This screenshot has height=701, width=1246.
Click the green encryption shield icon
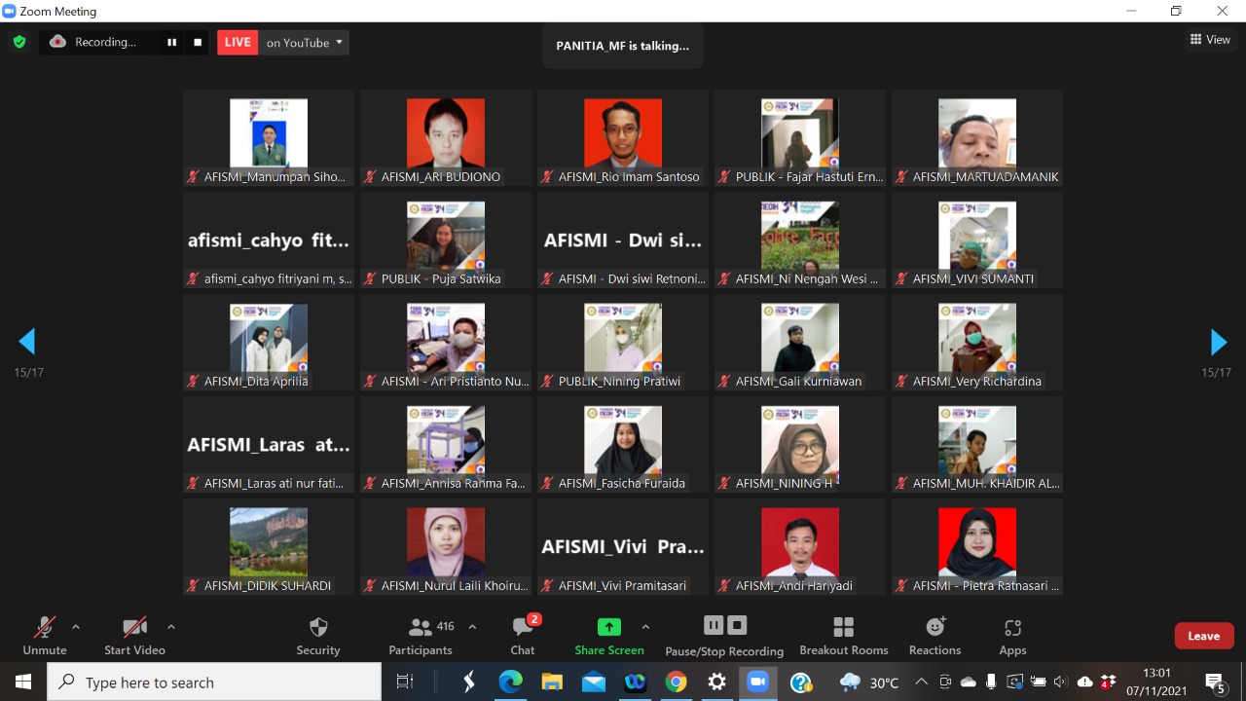click(18, 42)
